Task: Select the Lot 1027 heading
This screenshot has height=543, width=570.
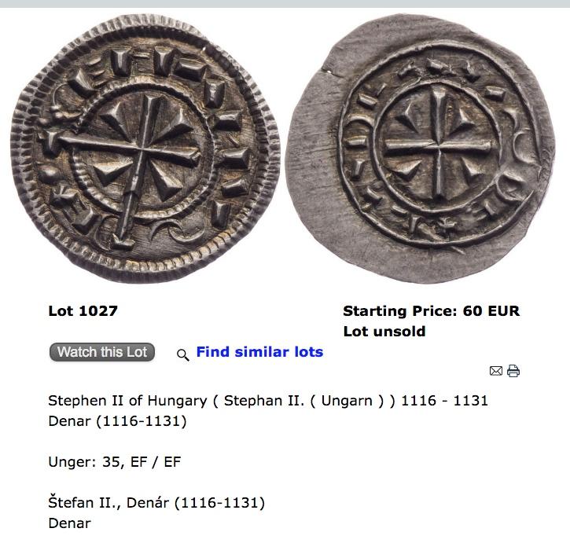Action: 83,311
